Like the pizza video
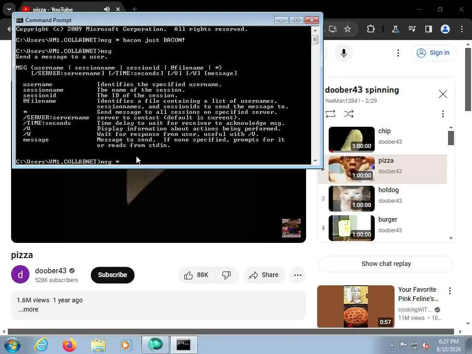Screen dimensions: 472x354 pyautogui.click(x=197, y=275)
